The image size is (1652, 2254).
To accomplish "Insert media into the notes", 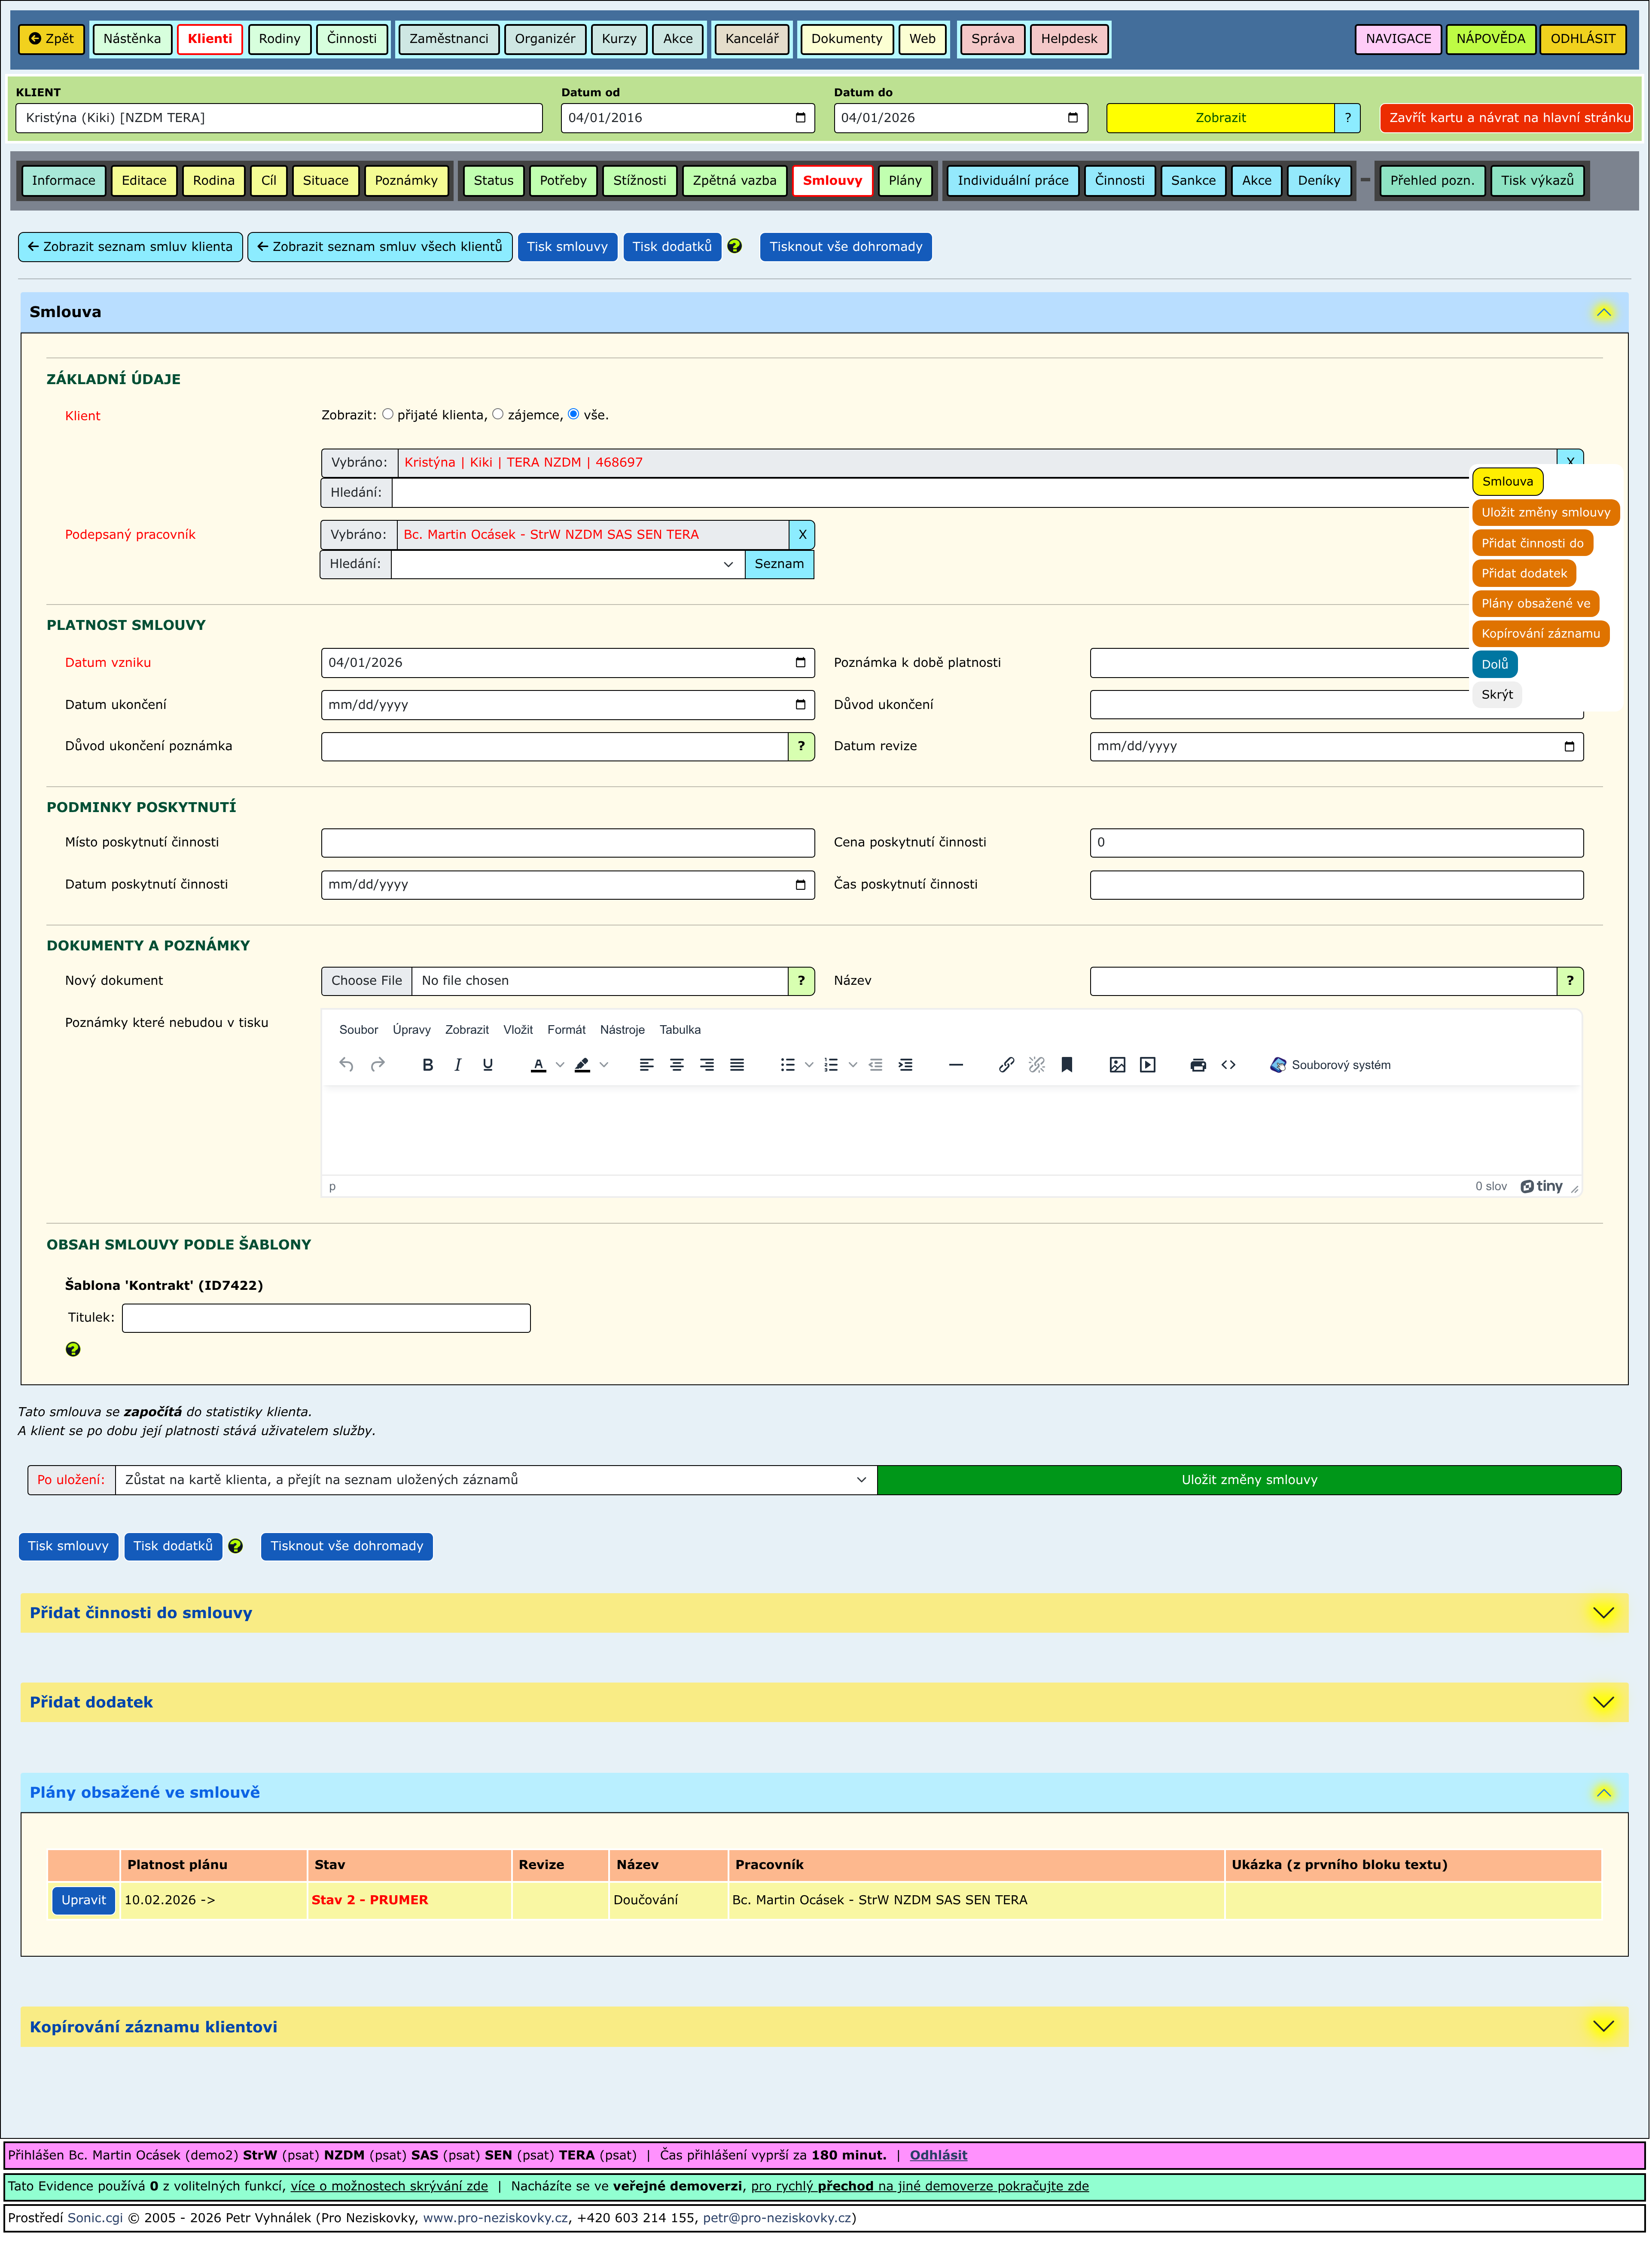I will [1148, 1065].
